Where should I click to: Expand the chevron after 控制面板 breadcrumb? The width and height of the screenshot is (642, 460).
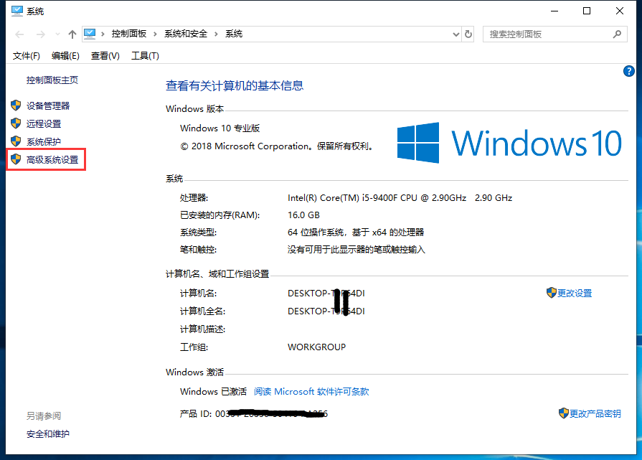pos(155,34)
